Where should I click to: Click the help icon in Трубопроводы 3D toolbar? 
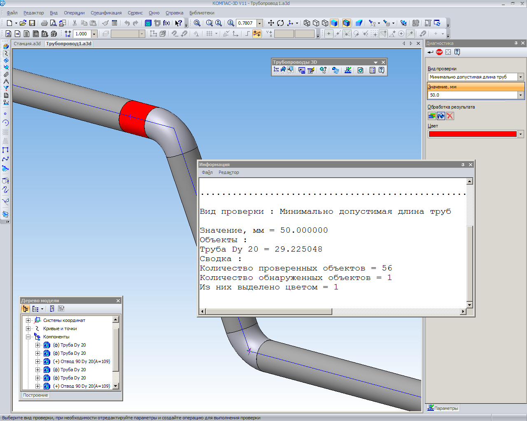click(x=382, y=70)
